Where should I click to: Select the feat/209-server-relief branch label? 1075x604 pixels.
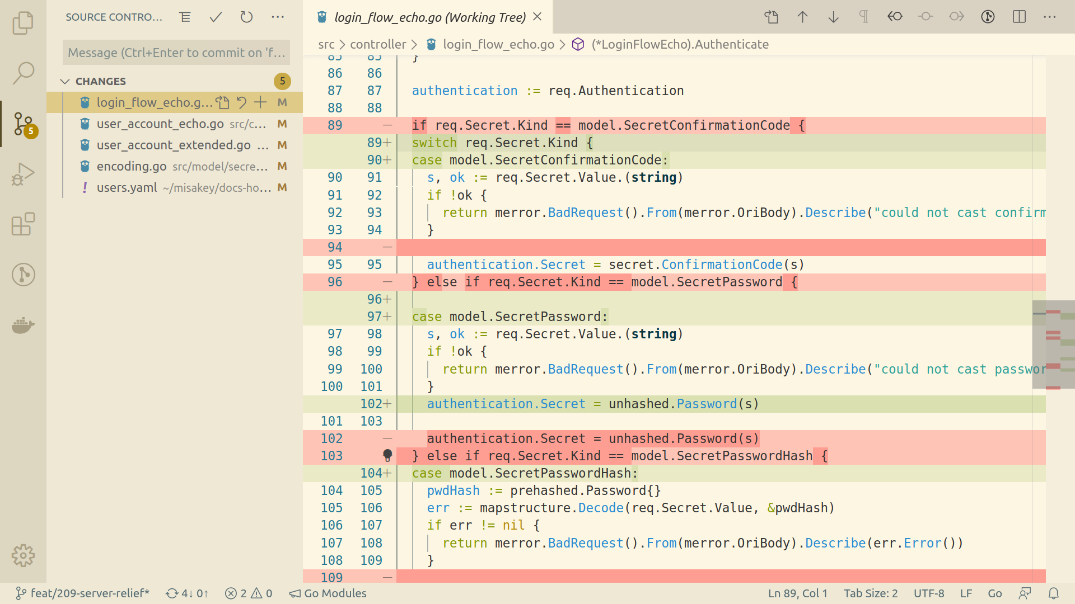(90, 594)
